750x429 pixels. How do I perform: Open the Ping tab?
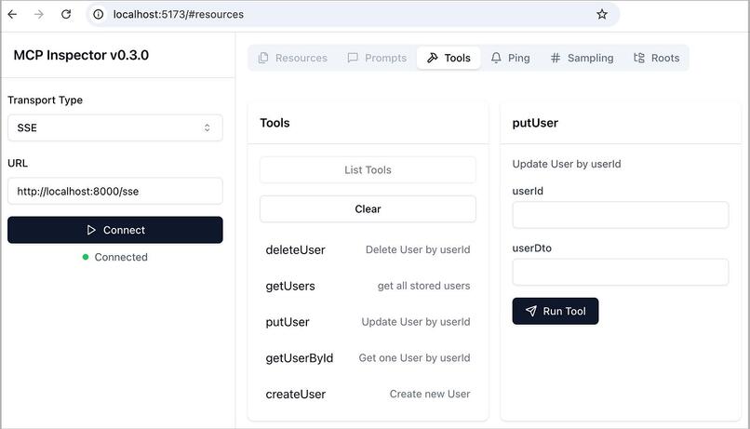tap(511, 58)
